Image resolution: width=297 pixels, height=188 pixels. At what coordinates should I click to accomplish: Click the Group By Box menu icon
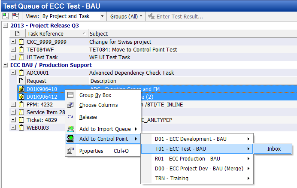71,95
